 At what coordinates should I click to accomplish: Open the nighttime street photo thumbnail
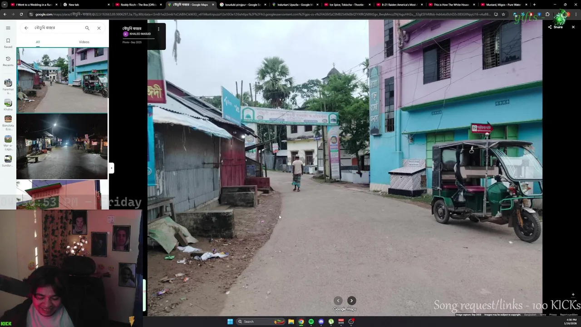[62, 146]
